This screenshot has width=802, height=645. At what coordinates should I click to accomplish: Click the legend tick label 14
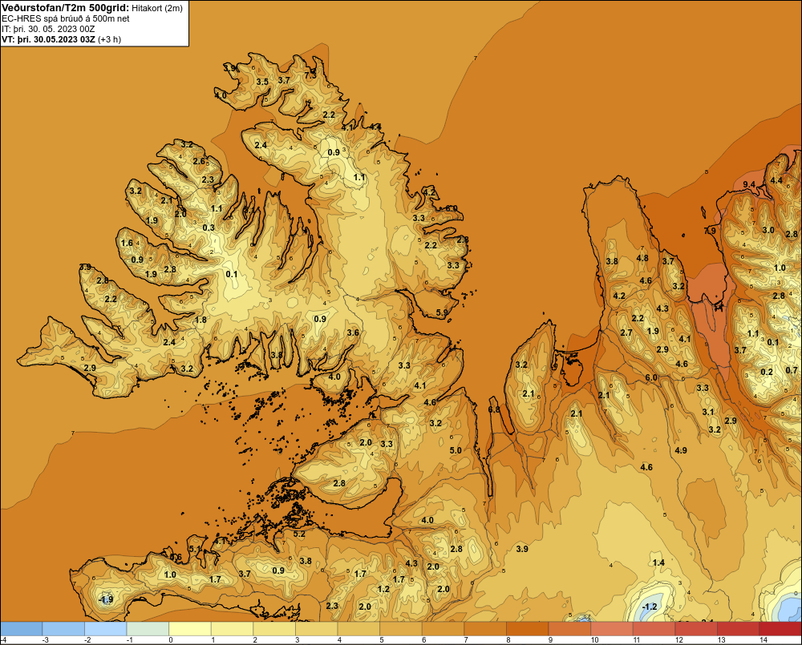764,640
